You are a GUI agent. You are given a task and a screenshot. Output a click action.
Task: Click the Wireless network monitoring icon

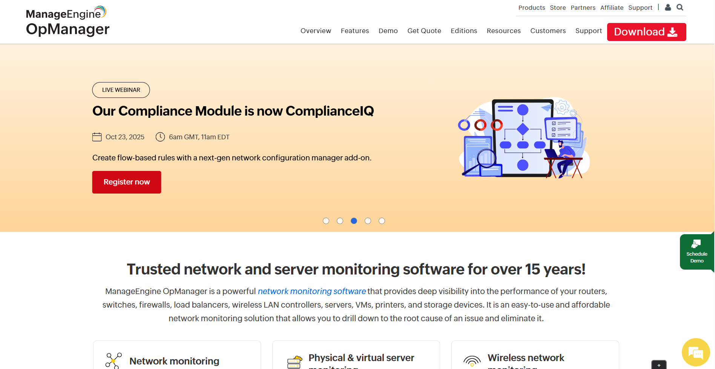tap(472, 361)
